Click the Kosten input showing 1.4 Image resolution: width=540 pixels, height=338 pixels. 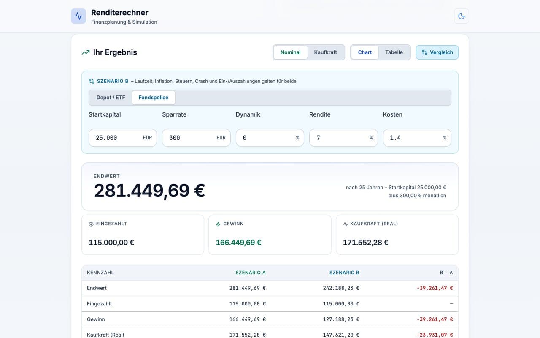pyautogui.click(x=417, y=138)
